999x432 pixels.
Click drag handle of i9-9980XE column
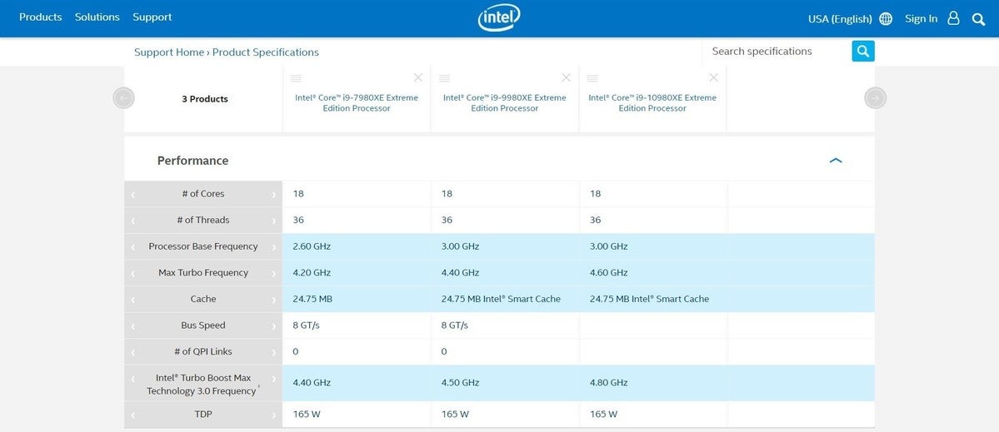pyautogui.click(x=445, y=78)
